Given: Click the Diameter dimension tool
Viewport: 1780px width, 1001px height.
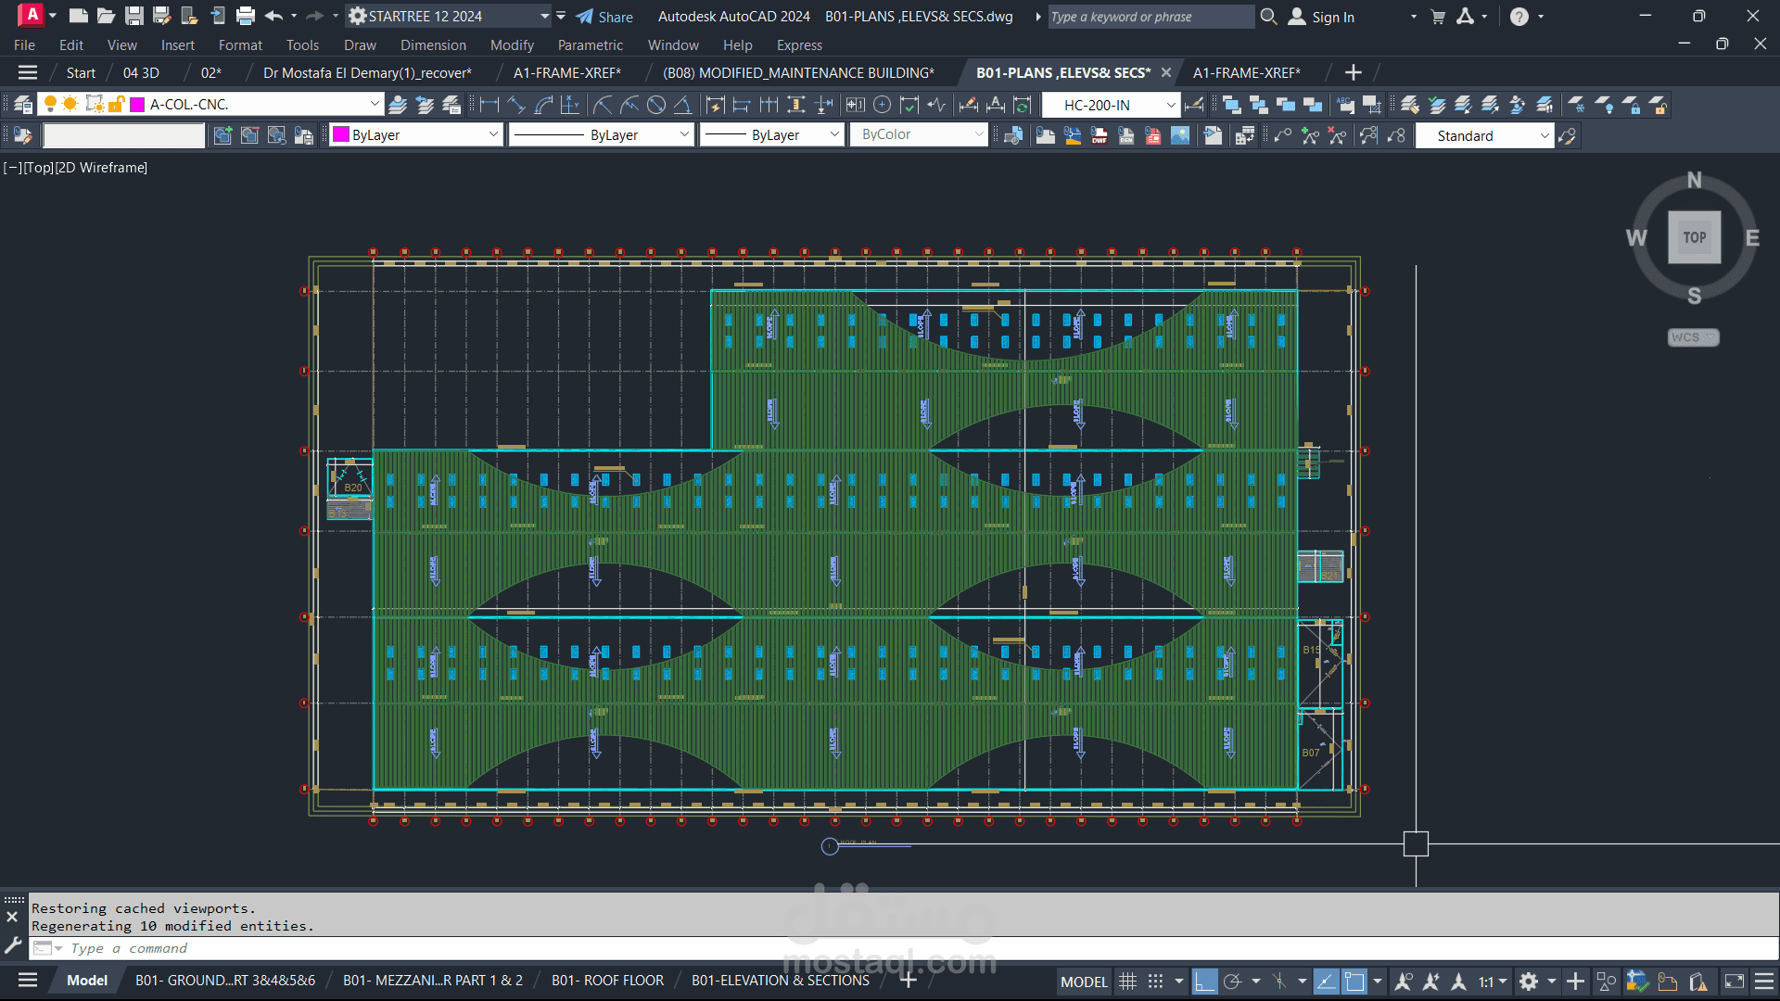Looking at the screenshot, I should pyautogui.click(x=656, y=105).
